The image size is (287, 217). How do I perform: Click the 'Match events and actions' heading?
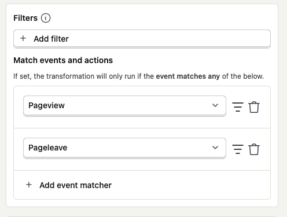pos(63,60)
